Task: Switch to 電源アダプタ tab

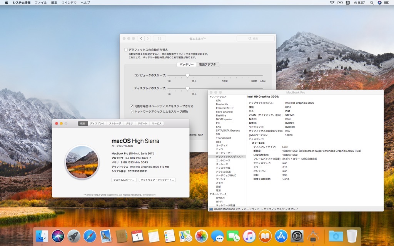Action: tap(207, 65)
